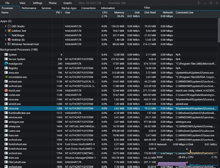Select the svchost.exe PID 1136 row
Screen dimensions: 220x168
click(109, 81)
